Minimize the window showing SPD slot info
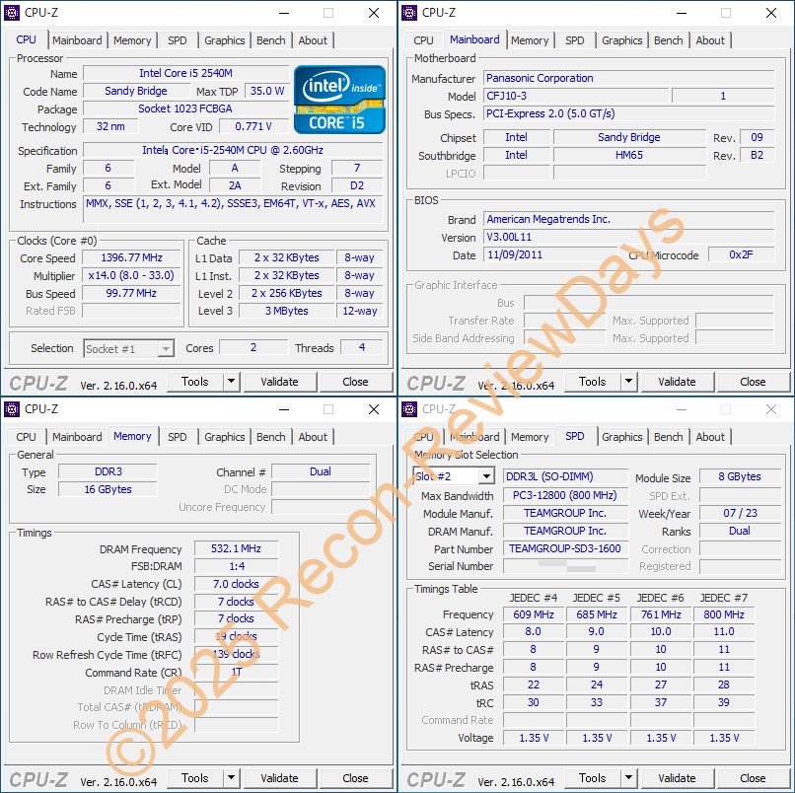Viewport: 795px width, 793px height. click(681, 408)
